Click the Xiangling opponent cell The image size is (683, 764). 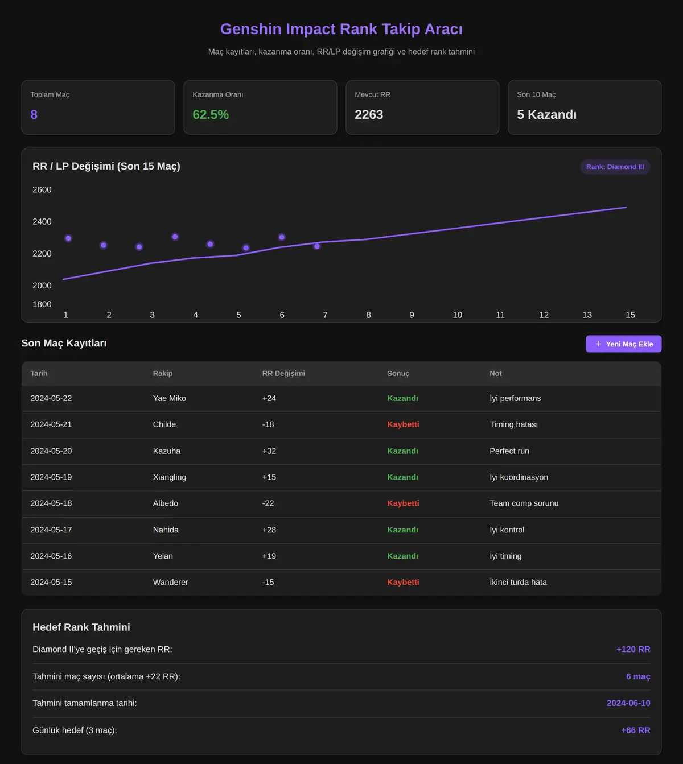[x=170, y=477]
